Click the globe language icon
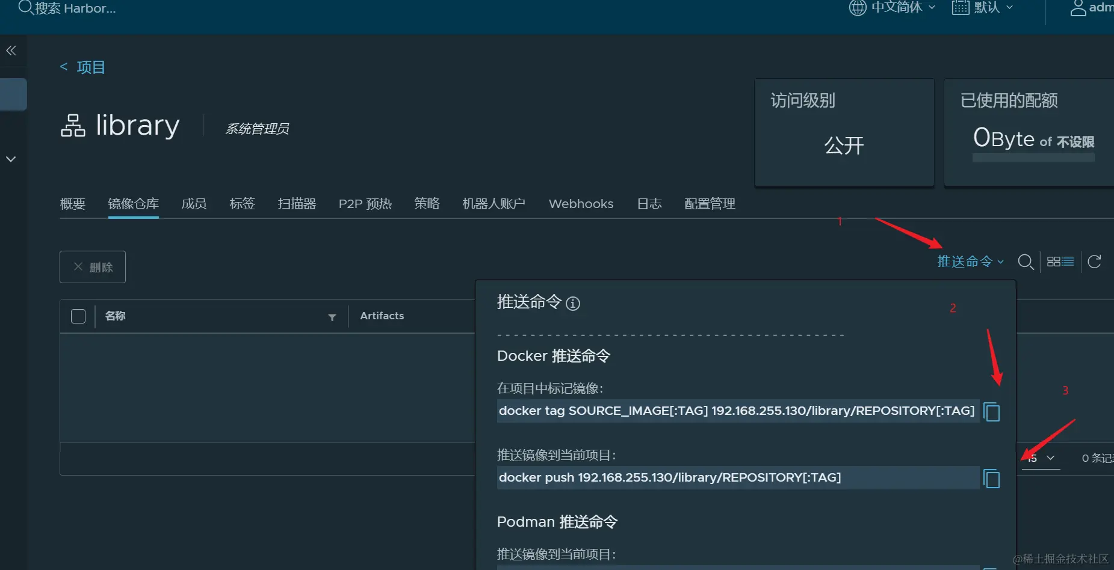Viewport: 1114px width, 570px height. [858, 8]
